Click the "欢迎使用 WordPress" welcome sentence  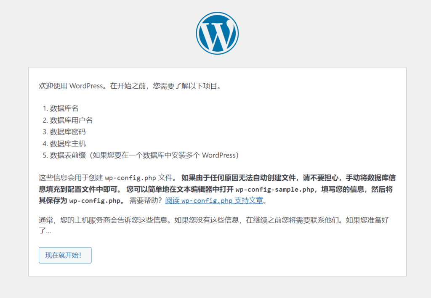pyautogui.click(x=71, y=86)
